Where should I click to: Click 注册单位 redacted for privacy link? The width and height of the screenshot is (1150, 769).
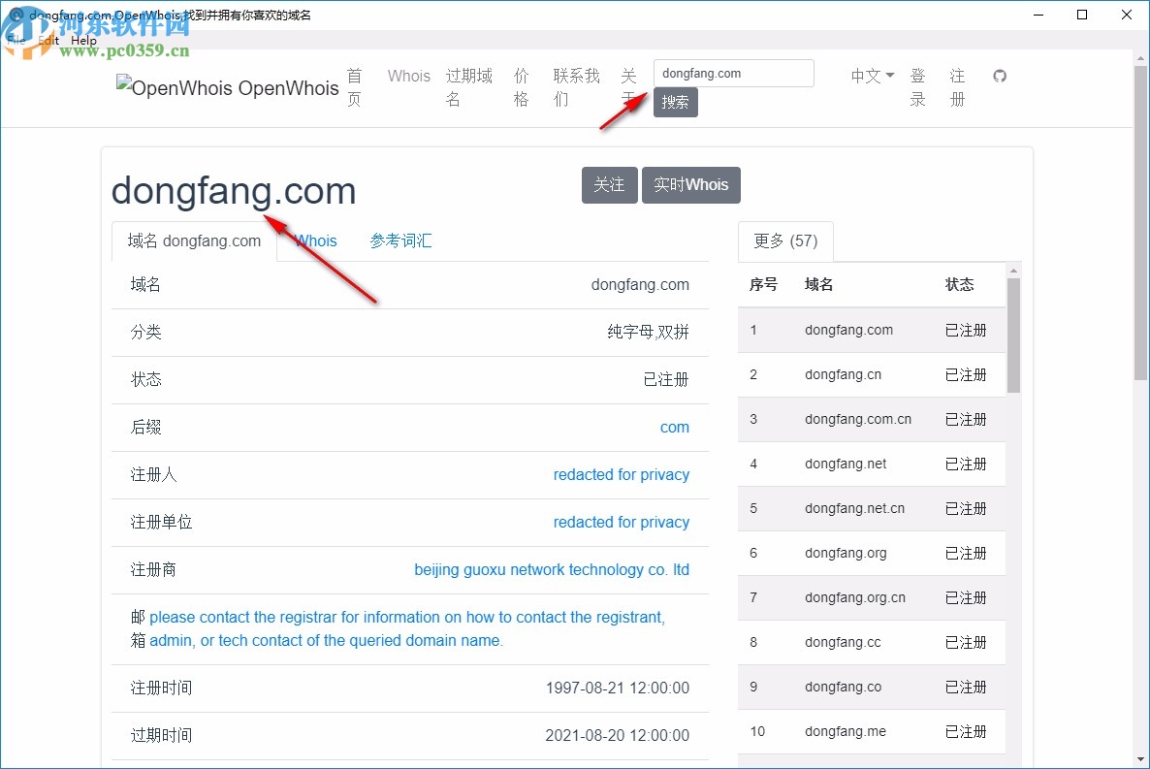[622, 523]
